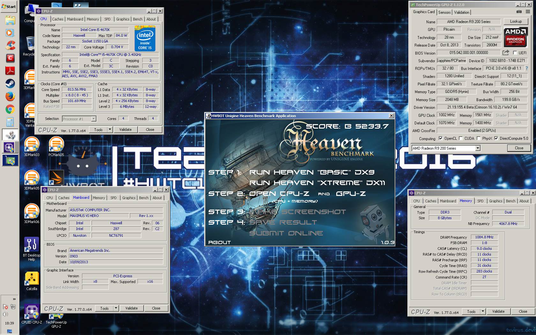Image resolution: width=536 pixels, height=335 pixels.
Task: Select the TechPowerUp GPU-Z desktop shortcut
Action: pyautogui.click(x=56, y=320)
